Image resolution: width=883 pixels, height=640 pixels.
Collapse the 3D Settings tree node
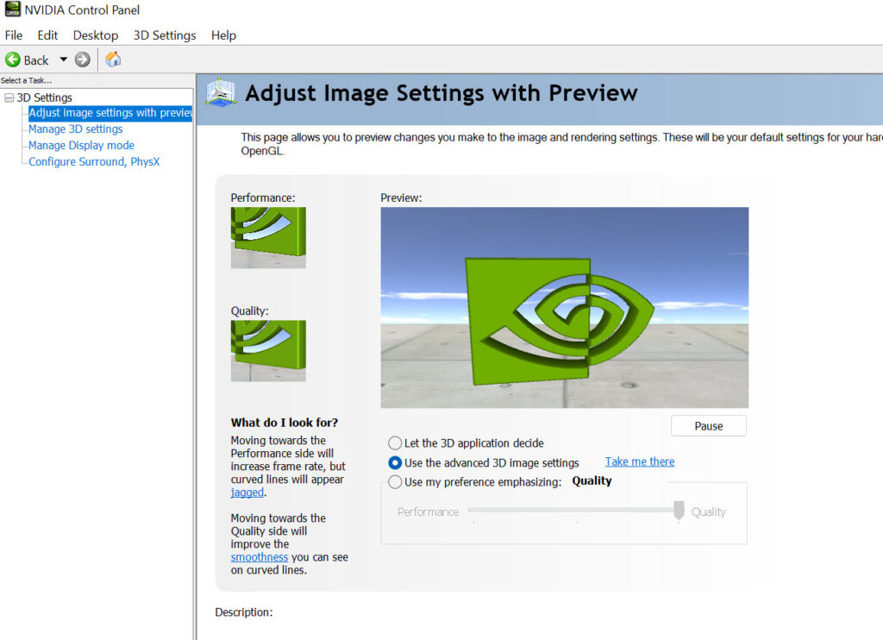9,97
